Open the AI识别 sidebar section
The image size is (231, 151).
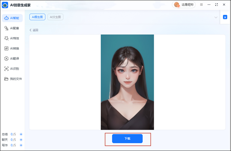(x=12, y=69)
